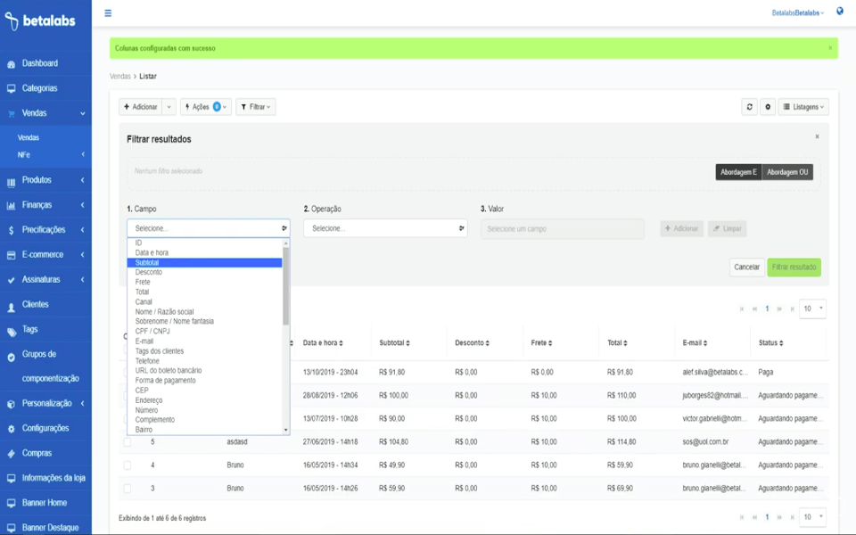Click the Compras sidebar icon
856x535 pixels.
tap(11, 454)
